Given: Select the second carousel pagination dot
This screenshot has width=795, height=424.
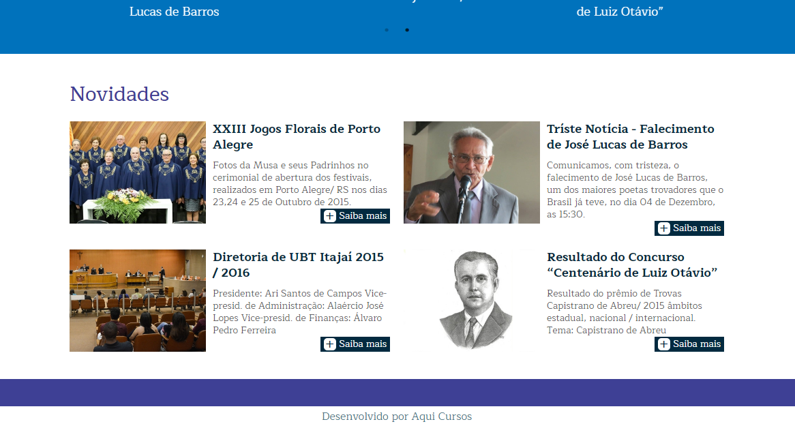Looking at the screenshot, I should point(407,30).
